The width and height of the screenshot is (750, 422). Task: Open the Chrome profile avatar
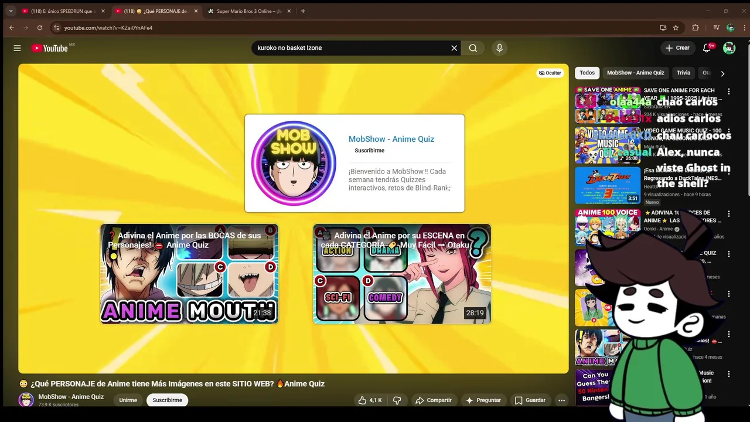pos(730,28)
